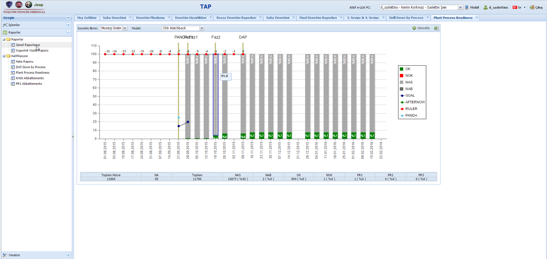The image size is (547, 259).
Task: Expand the İşlemler section
Action: 68,25
